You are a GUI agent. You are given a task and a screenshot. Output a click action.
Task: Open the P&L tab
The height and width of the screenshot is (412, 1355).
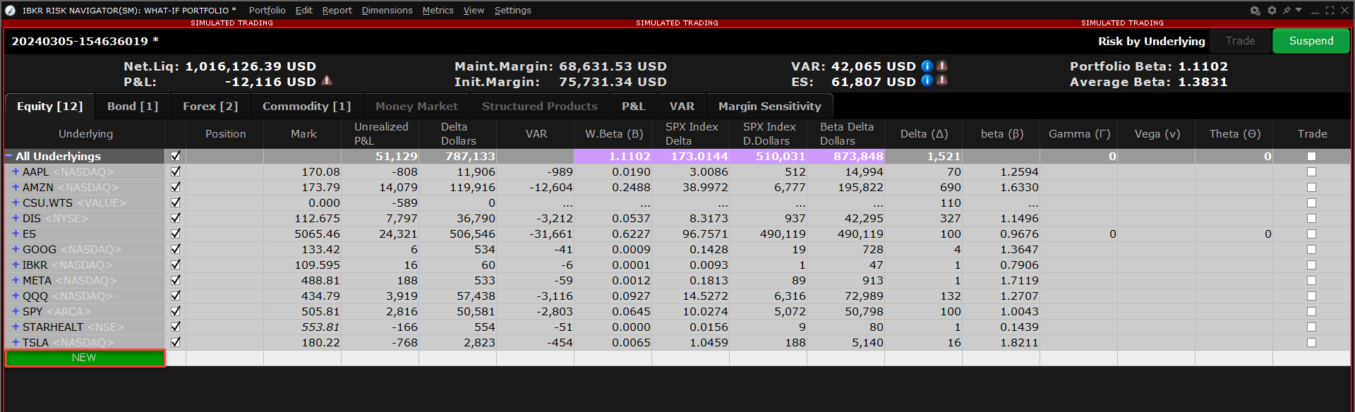point(633,107)
